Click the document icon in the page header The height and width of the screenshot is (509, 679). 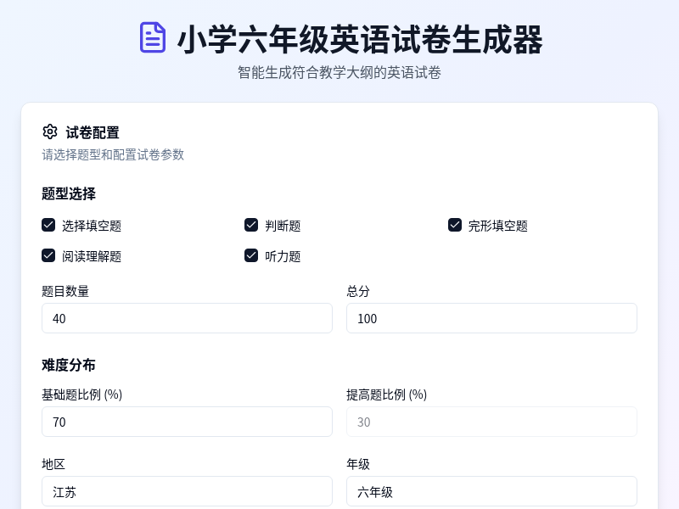tap(153, 39)
